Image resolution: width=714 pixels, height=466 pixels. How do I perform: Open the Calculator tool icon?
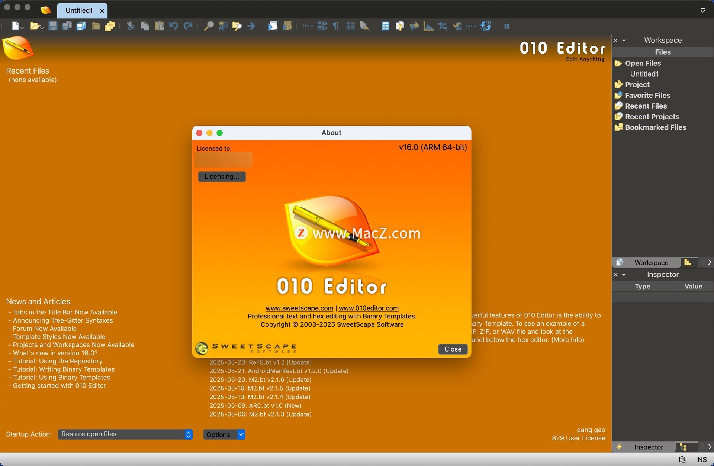385,26
